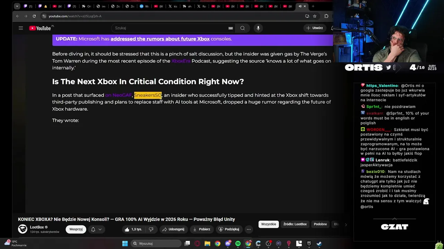Image resolution: width=444 pixels, height=249 pixels.
Task: Open more actions three-dot menu under video
Action: coord(249,229)
